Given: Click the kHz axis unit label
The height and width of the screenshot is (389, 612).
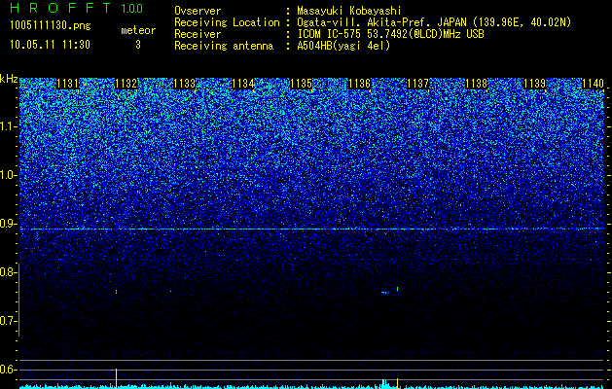Looking at the screenshot, I should 9,79.
